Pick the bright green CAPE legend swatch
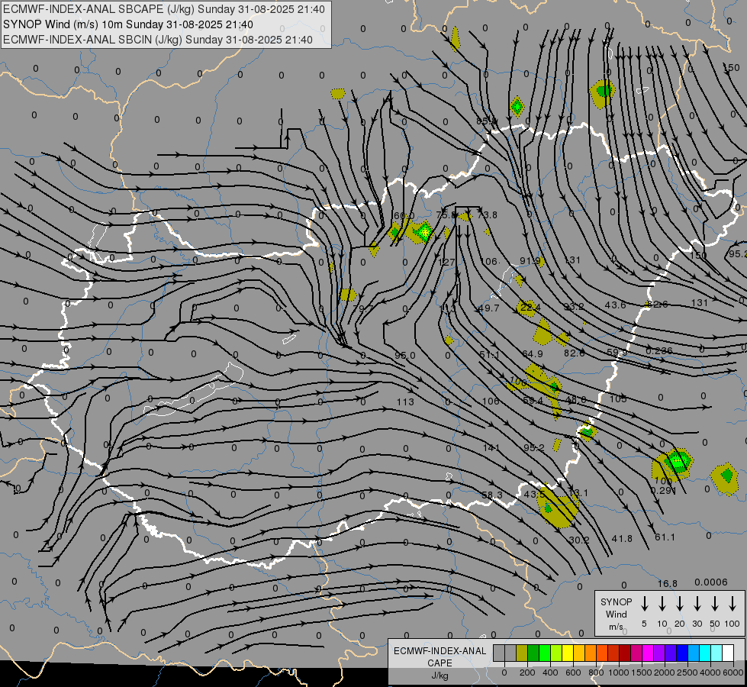747x687 pixels. pos(545,653)
